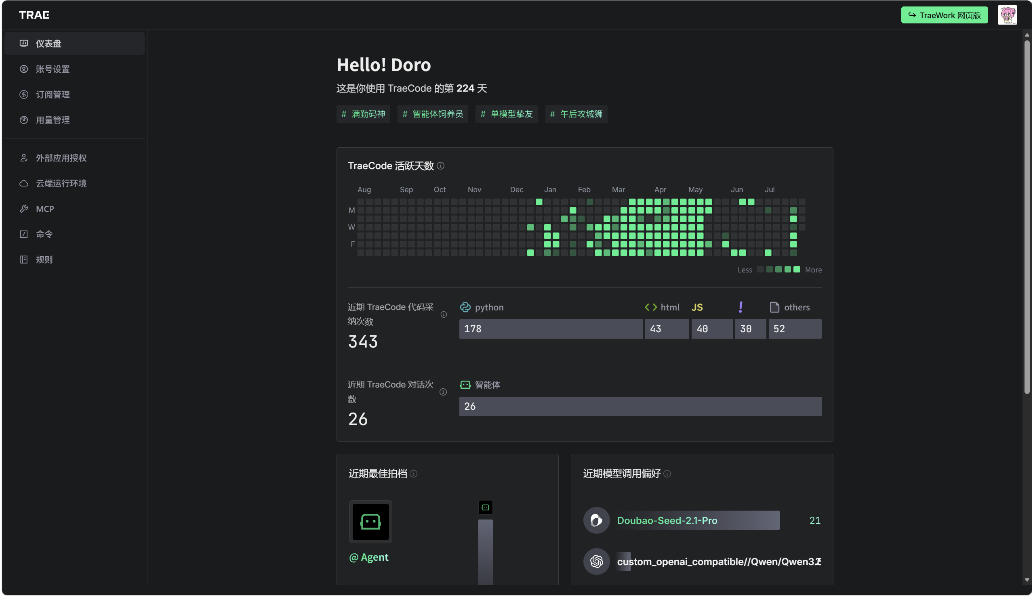Open 外部应用授权 settings

click(75, 158)
